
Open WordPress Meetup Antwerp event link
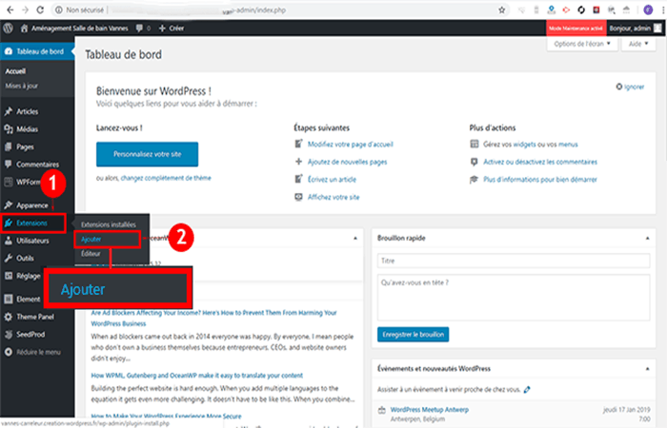[x=430, y=410]
